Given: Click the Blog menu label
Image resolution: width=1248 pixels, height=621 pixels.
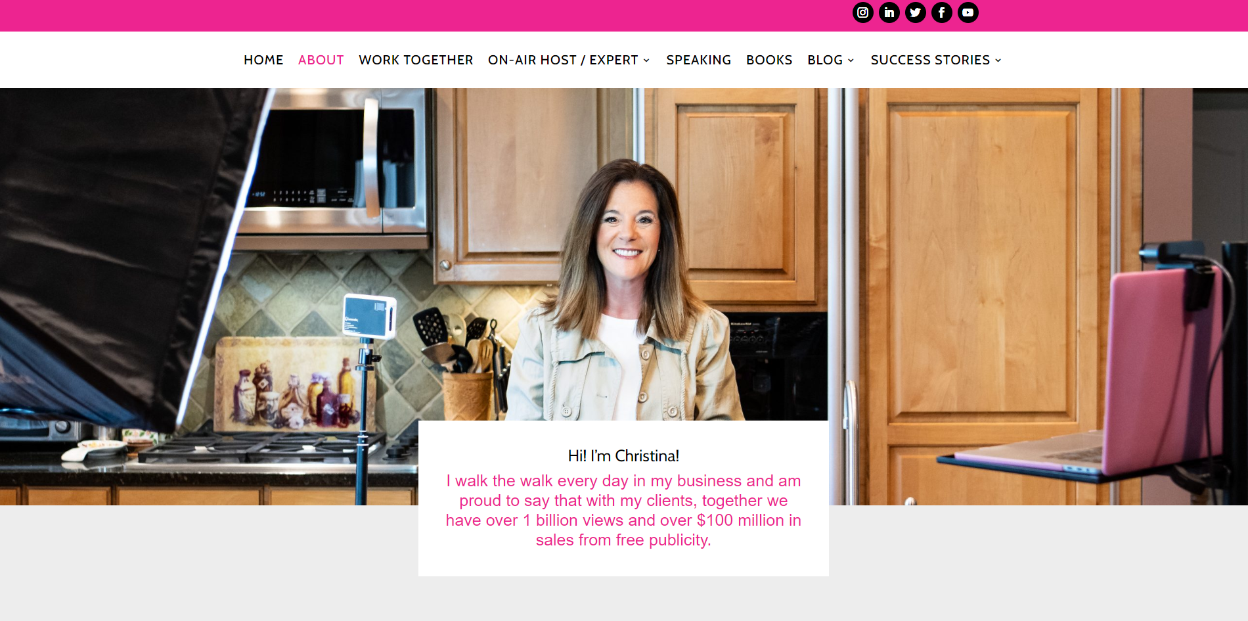Looking at the screenshot, I should [x=825, y=60].
